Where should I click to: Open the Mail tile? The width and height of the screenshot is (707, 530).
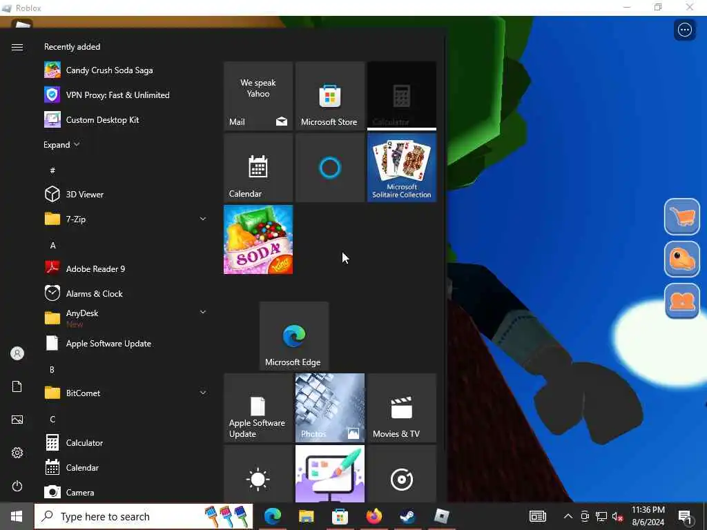258,96
